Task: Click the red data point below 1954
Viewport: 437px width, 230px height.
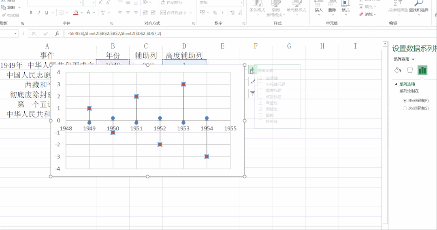Action: pyautogui.click(x=207, y=157)
